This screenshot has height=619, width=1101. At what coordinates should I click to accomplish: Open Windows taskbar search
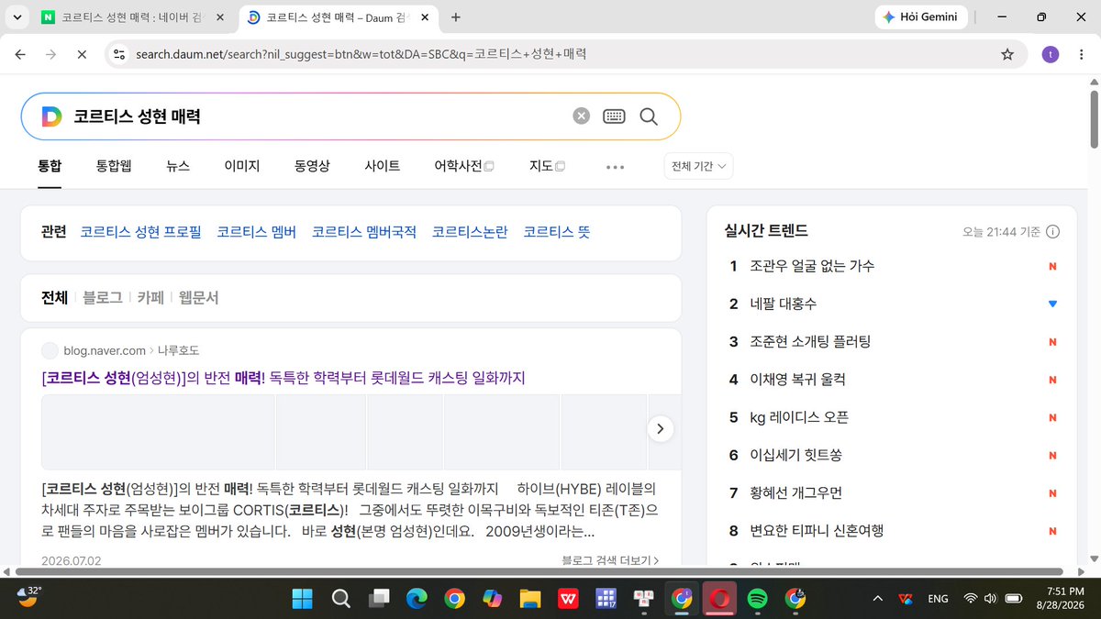[340, 599]
